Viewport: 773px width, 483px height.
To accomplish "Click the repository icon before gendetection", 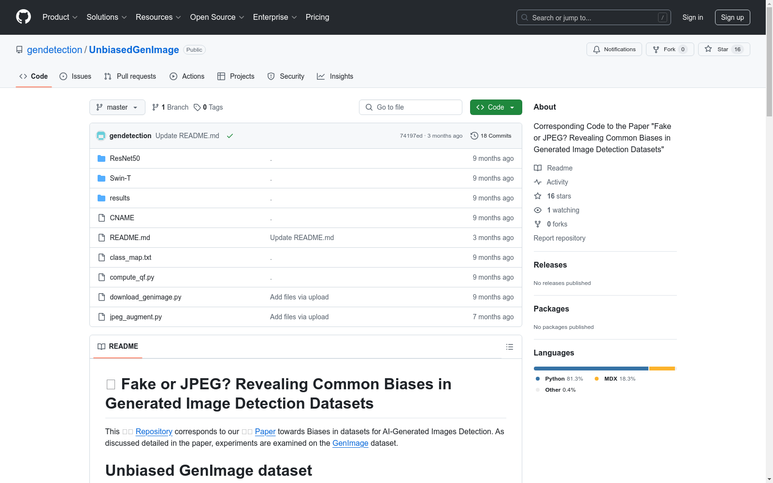I will (19, 50).
